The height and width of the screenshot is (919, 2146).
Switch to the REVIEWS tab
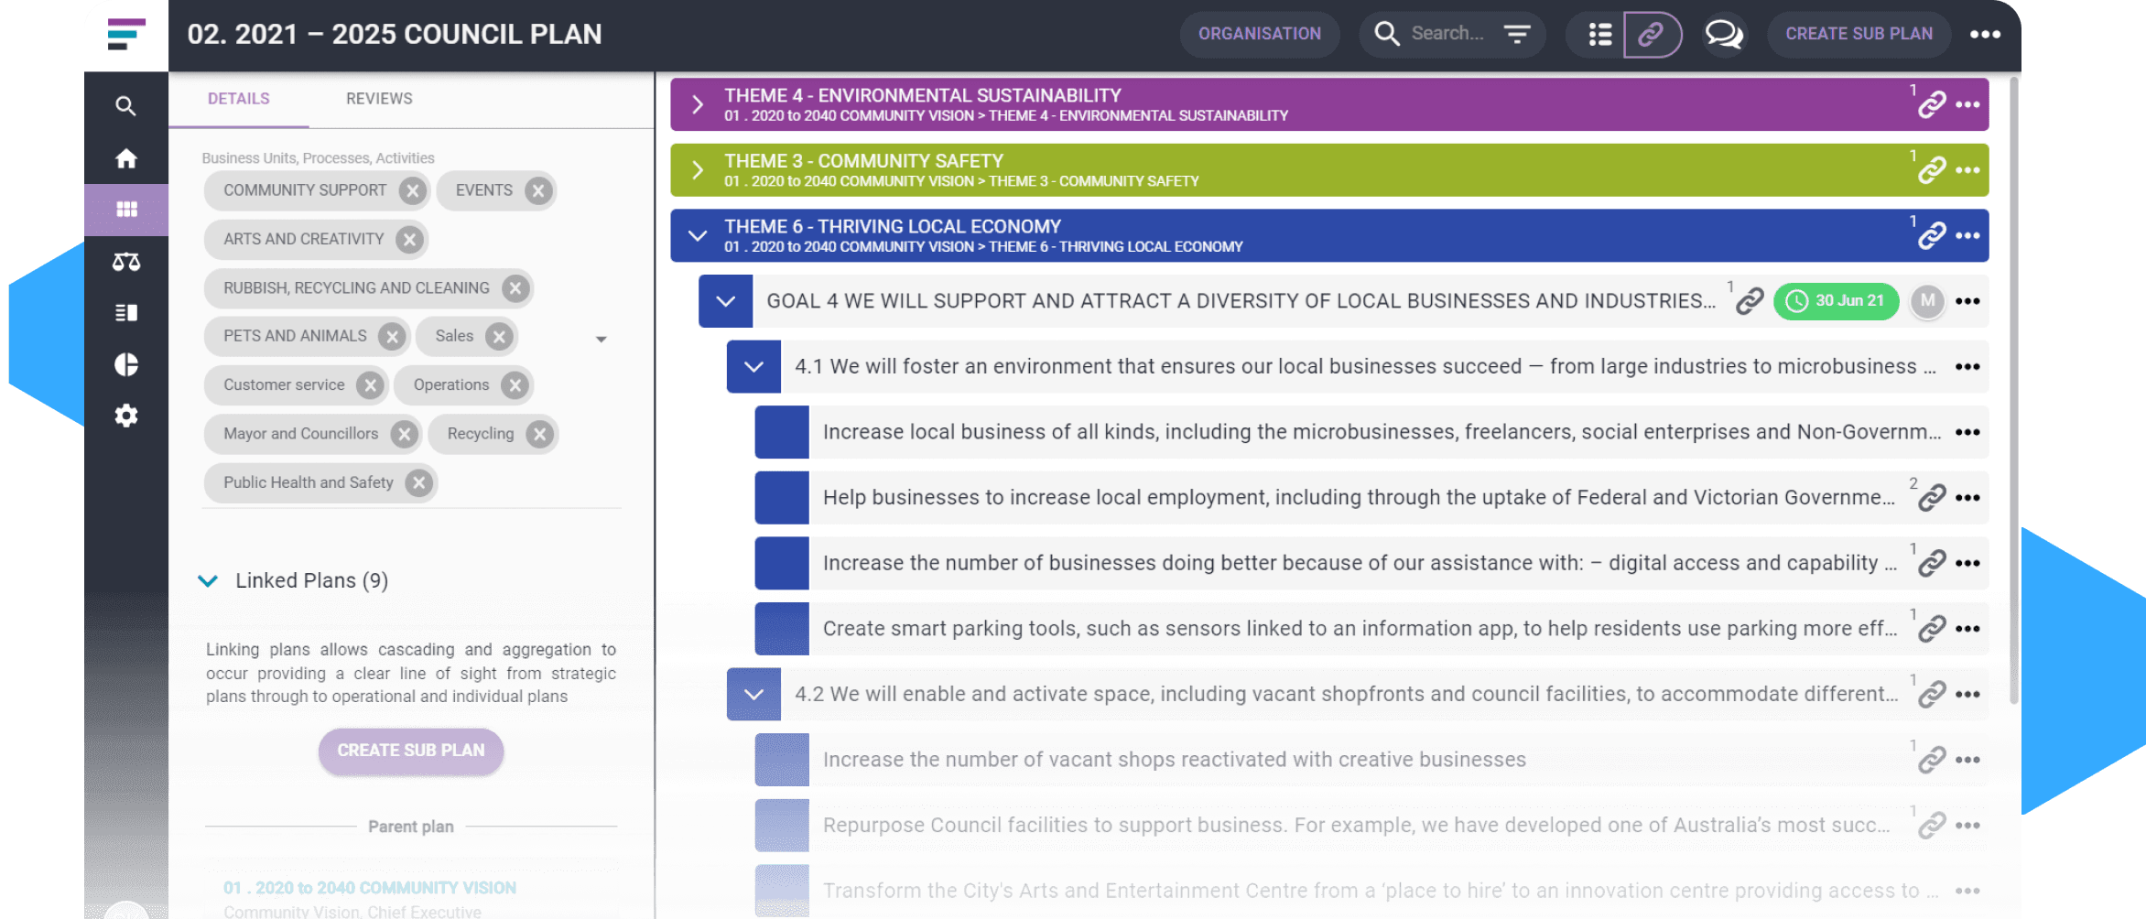tap(379, 99)
